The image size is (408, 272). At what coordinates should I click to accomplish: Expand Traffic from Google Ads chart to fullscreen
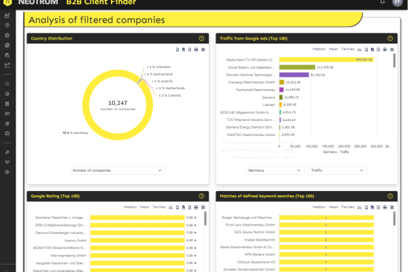point(394,50)
